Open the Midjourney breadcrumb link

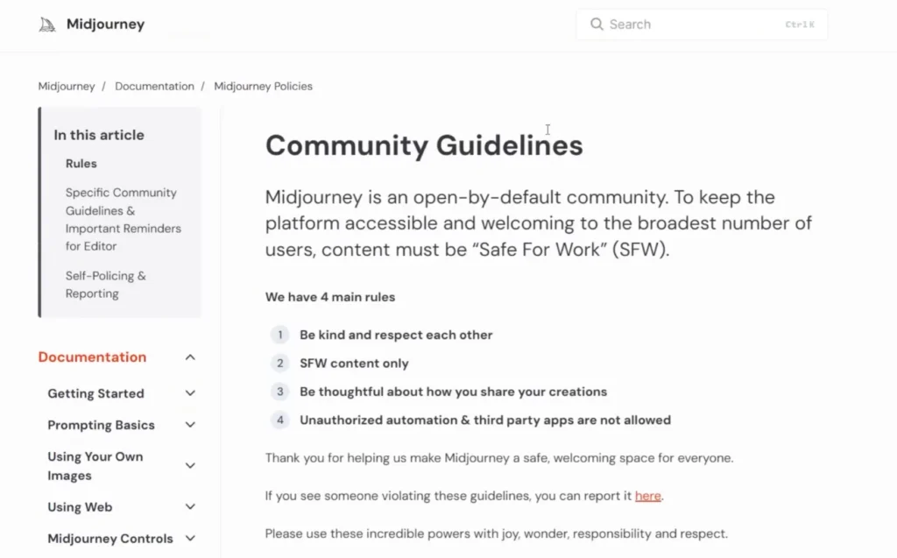(x=67, y=87)
